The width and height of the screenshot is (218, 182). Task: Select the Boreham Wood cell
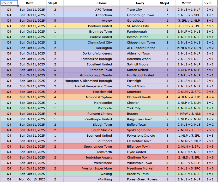pos(142,59)
